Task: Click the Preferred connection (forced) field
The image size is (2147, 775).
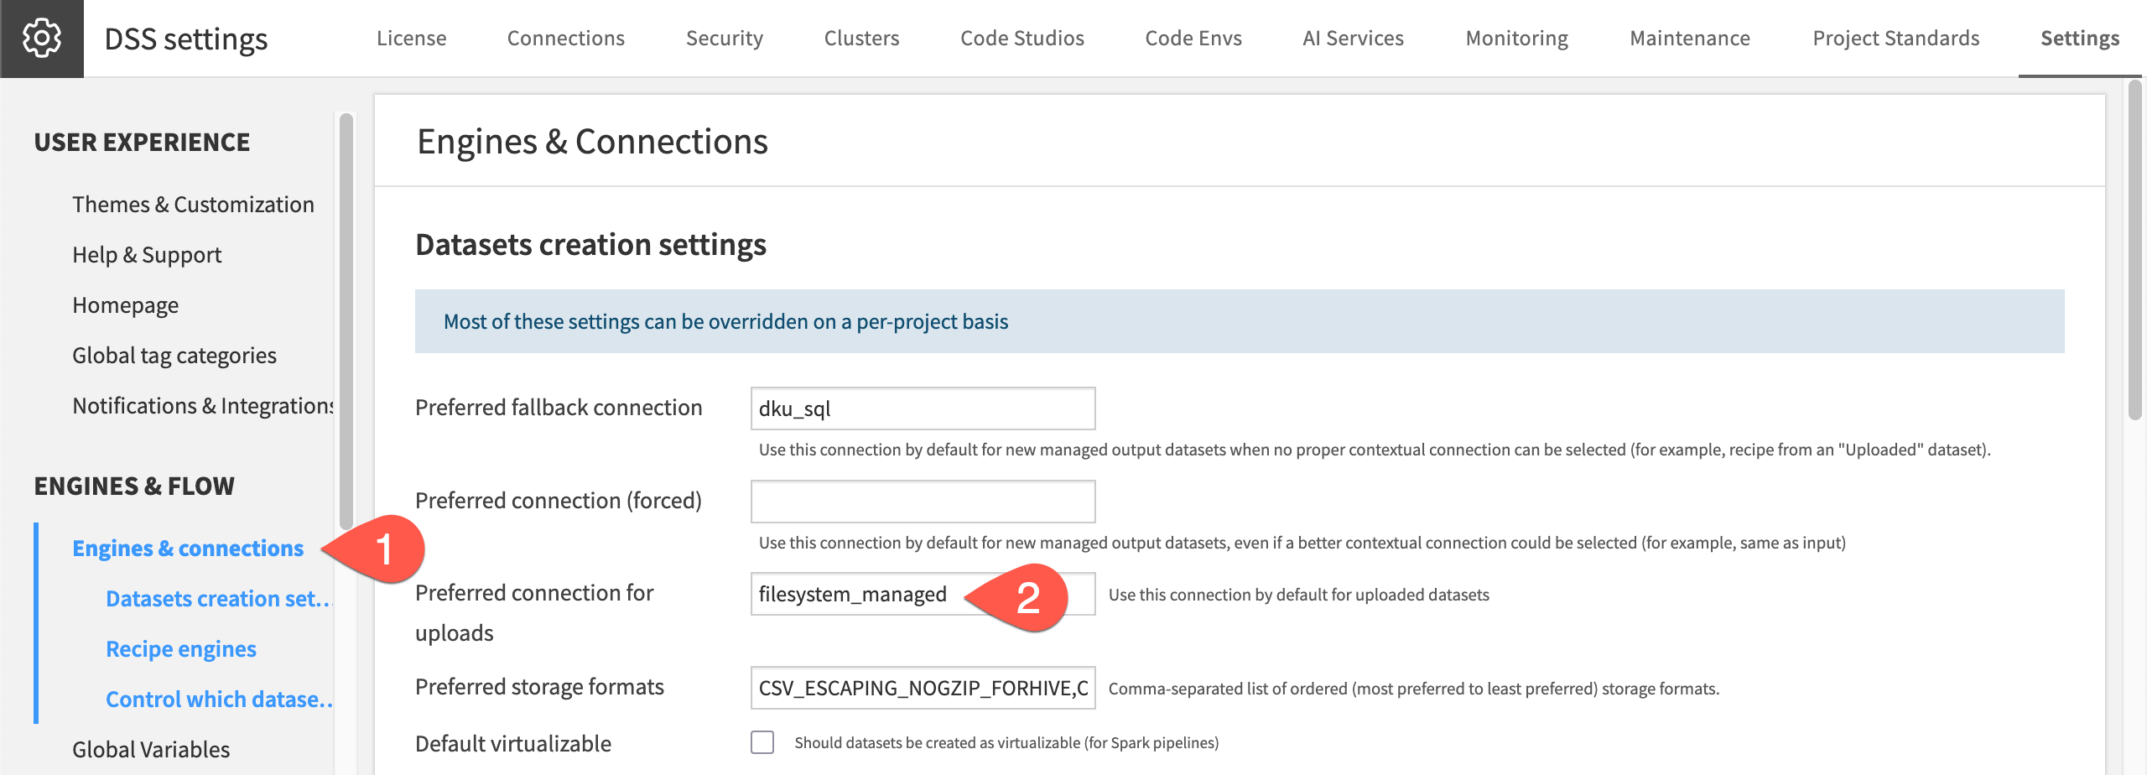Action: pos(923,502)
